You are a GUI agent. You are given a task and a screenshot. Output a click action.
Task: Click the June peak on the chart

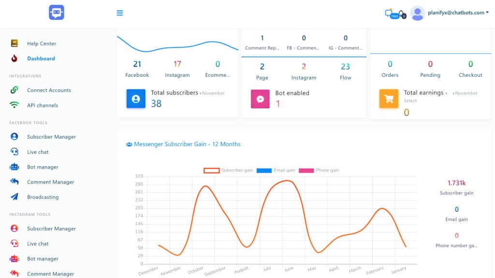[288, 181]
